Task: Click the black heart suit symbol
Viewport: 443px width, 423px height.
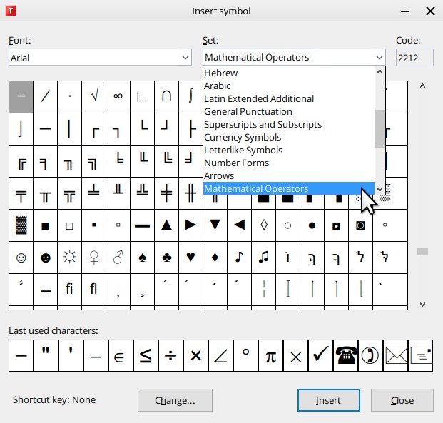Action: pyautogui.click(x=190, y=258)
